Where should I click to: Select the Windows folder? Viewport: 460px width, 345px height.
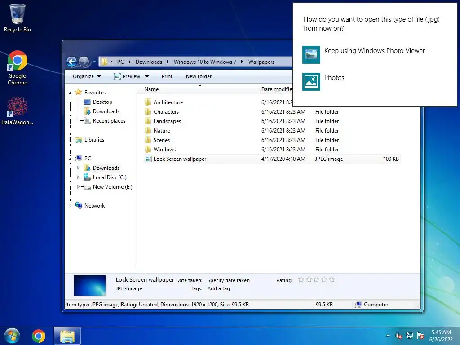point(164,149)
